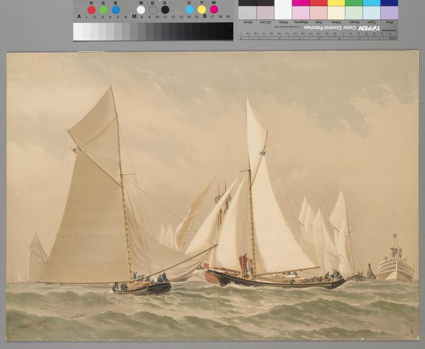
Task: Select the light gray Tiffen patch
Action: coord(247,13)
